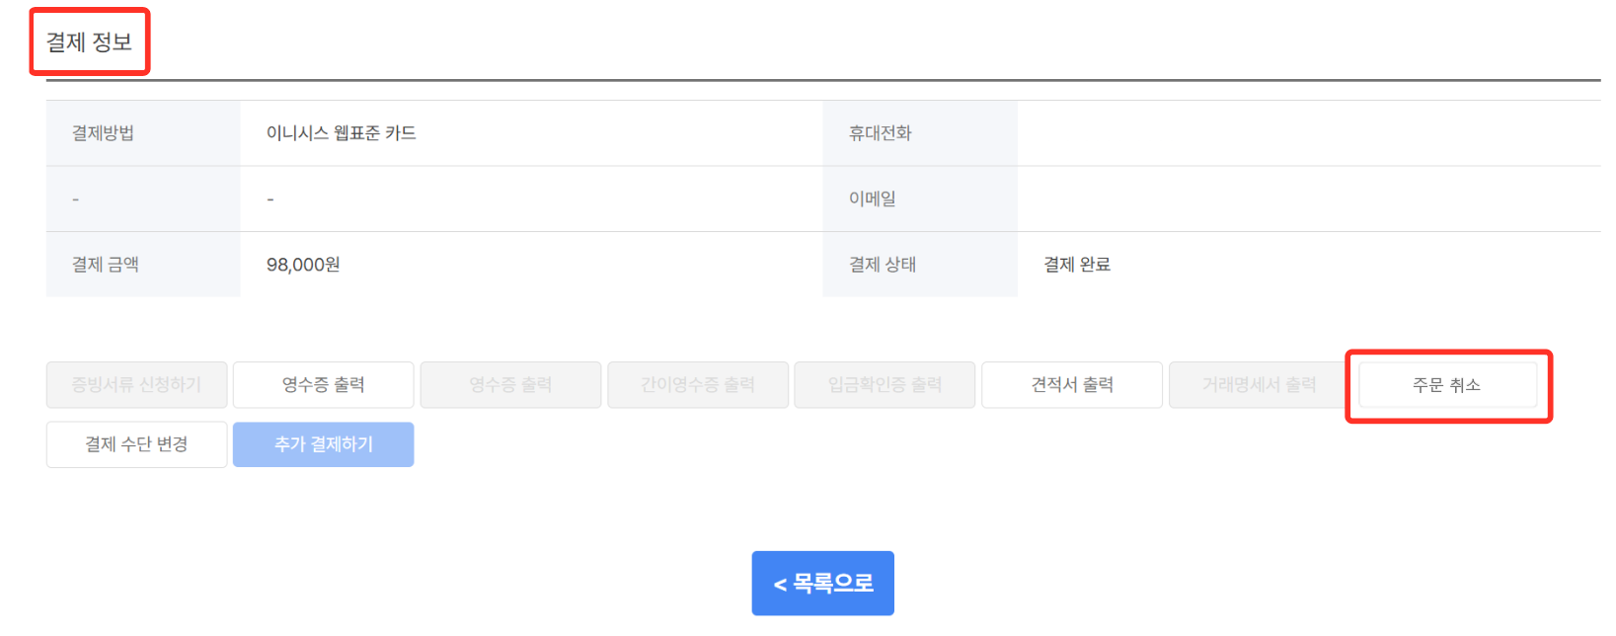Open 결제 수단 변경

point(136,444)
